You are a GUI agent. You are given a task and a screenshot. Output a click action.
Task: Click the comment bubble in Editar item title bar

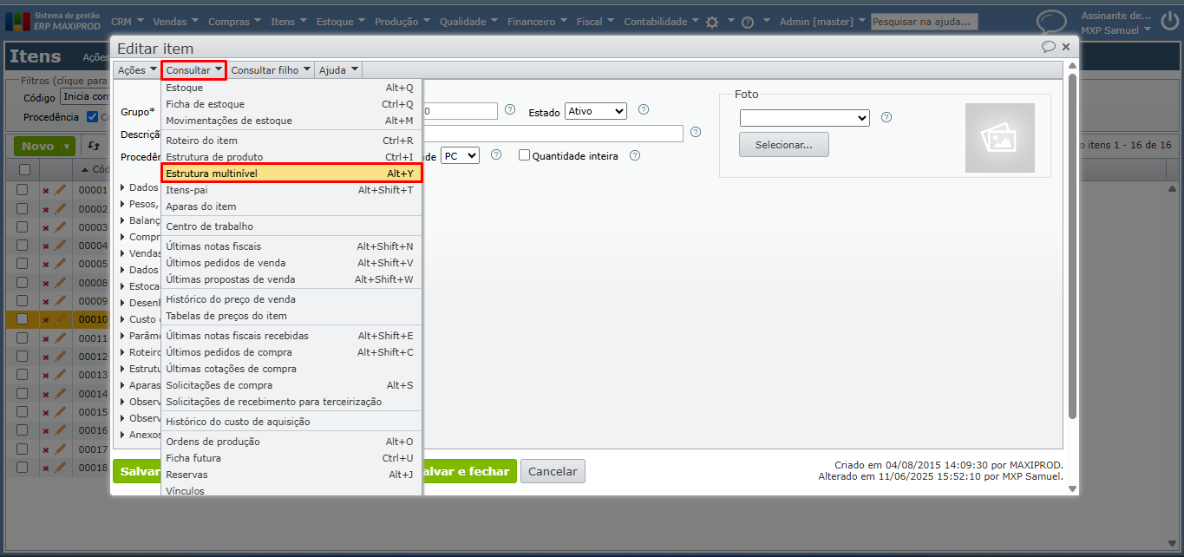coord(1049,47)
